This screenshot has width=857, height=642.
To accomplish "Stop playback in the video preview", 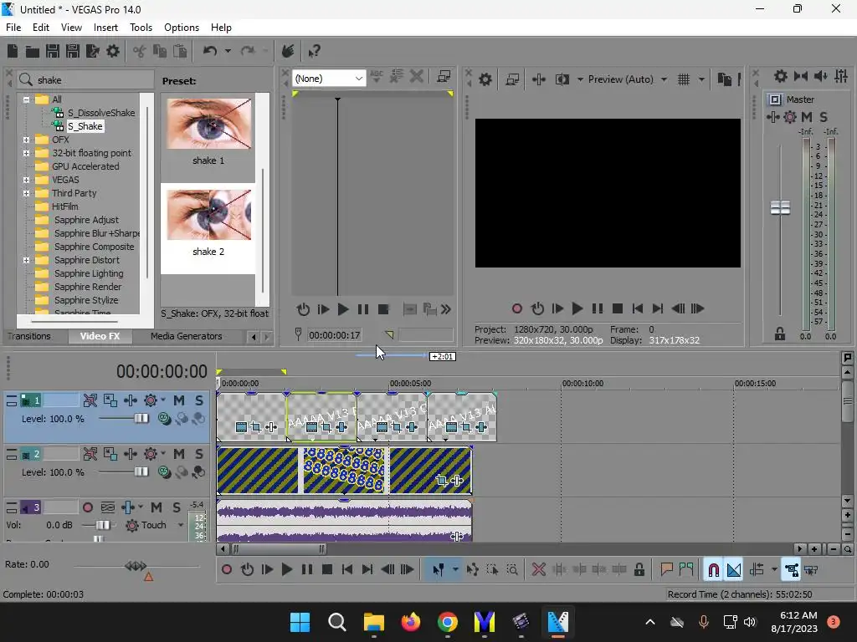I will pos(618,309).
